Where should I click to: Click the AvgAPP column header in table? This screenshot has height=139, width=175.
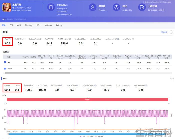(x=158, y=57)
